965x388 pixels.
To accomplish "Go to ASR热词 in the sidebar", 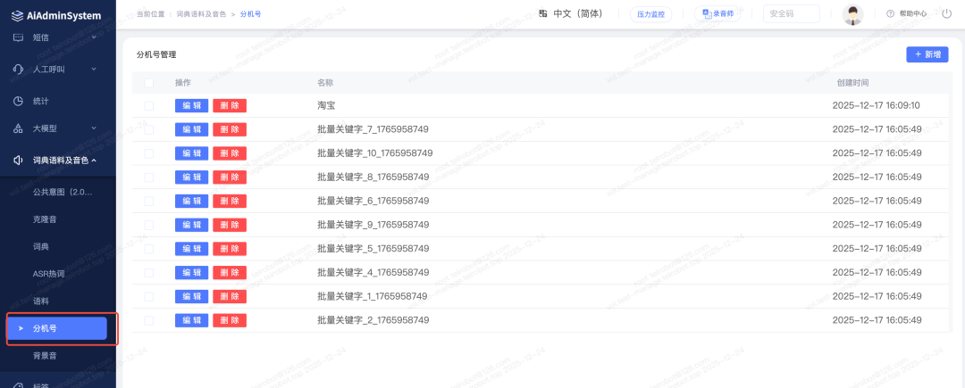I will tap(49, 274).
